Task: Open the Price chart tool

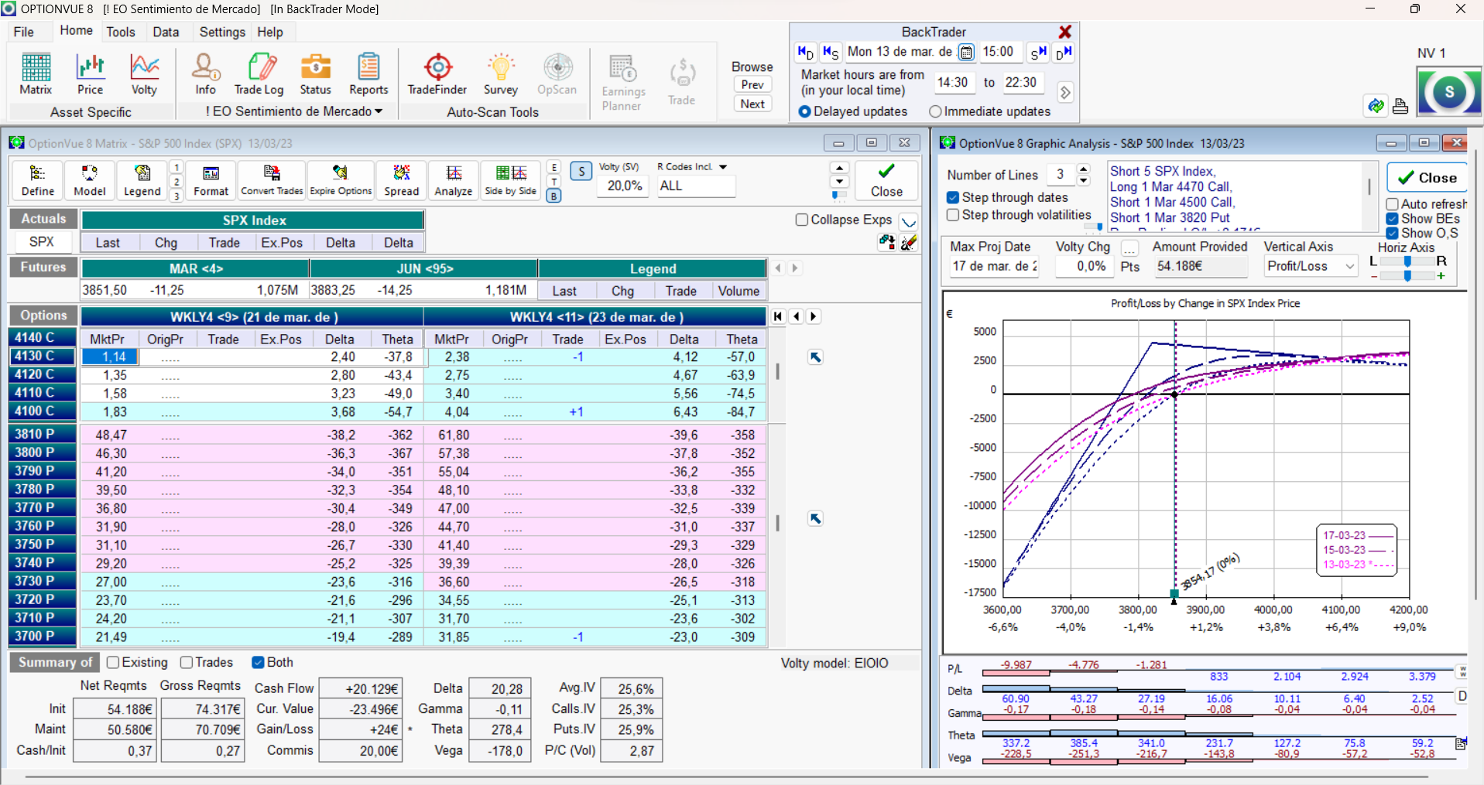Action: tap(90, 74)
